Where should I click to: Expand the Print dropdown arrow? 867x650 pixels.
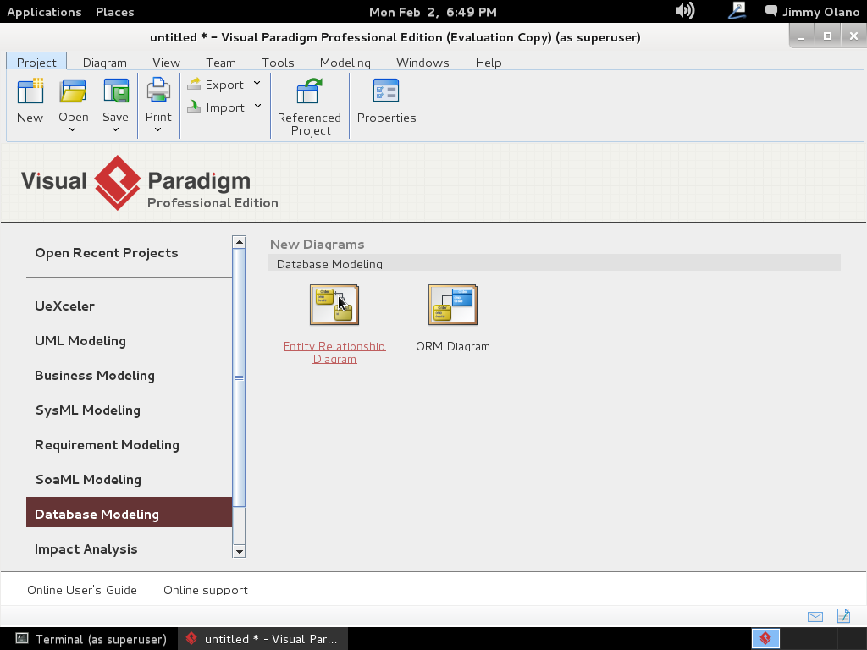tap(158, 129)
